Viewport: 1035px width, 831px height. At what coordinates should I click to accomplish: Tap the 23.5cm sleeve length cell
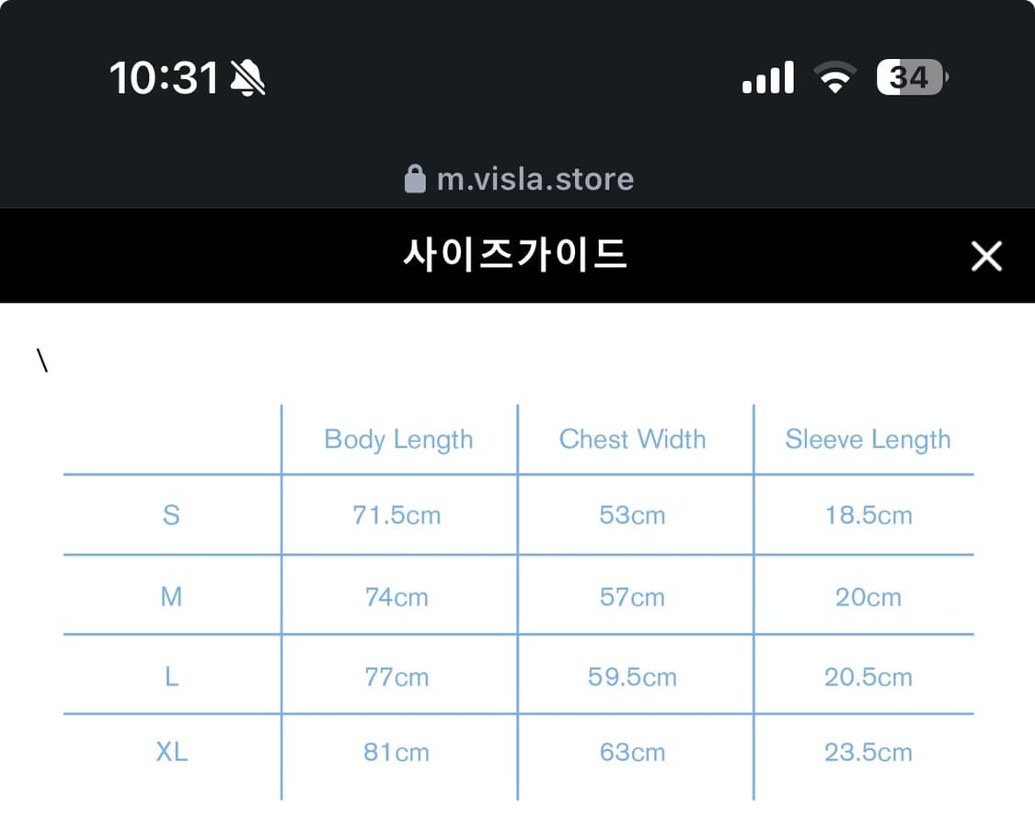pyautogui.click(x=868, y=753)
